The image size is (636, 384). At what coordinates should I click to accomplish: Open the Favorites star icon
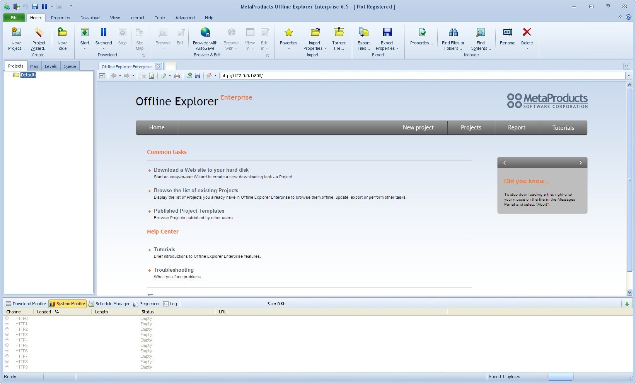click(288, 32)
